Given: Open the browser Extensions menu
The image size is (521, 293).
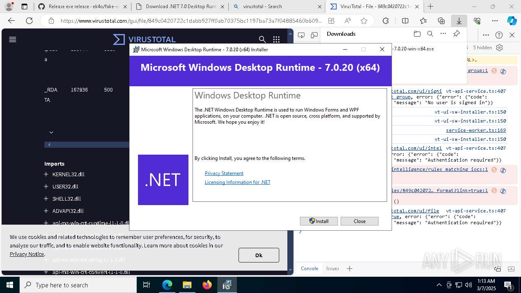Looking at the screenshot, I should (x=385, y=21).
